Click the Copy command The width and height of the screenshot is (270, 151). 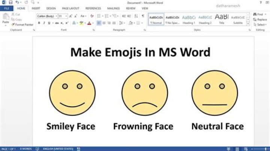(16, 19)
